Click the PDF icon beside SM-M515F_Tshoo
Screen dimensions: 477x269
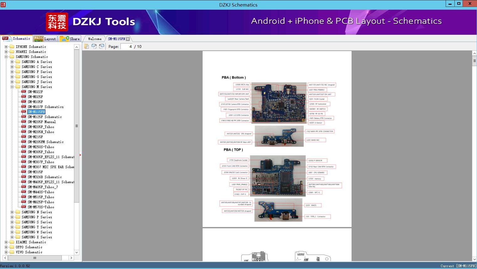[24, 197]
